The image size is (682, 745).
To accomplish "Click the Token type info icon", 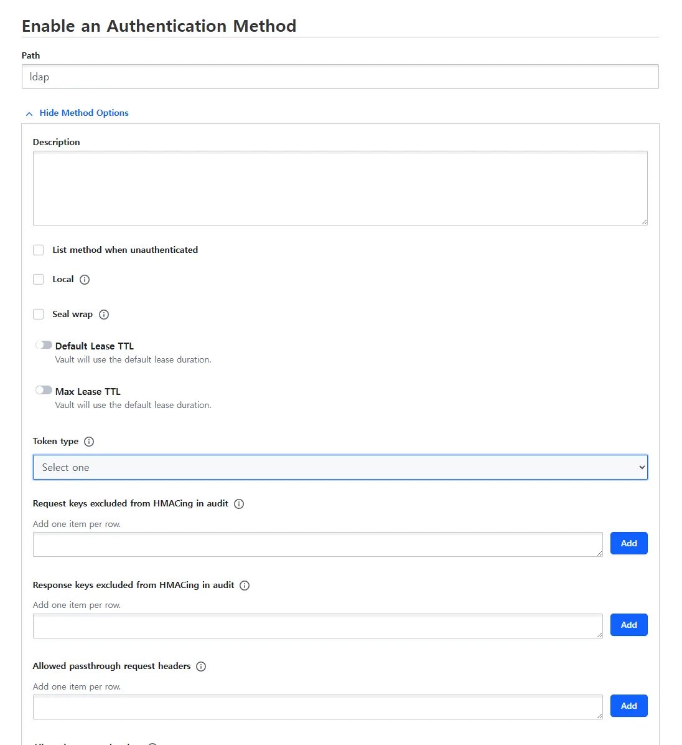I will click(x=89, y=442).
